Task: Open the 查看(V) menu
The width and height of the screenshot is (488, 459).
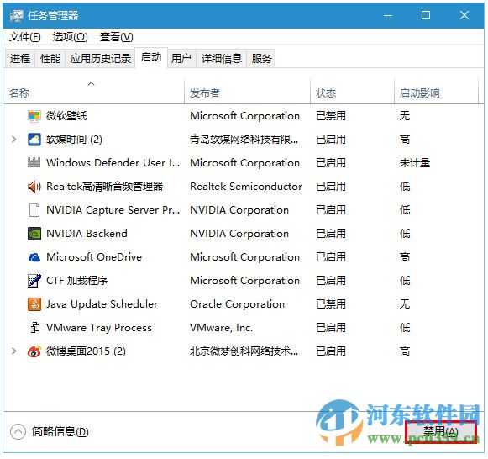Action: point(117,37)
